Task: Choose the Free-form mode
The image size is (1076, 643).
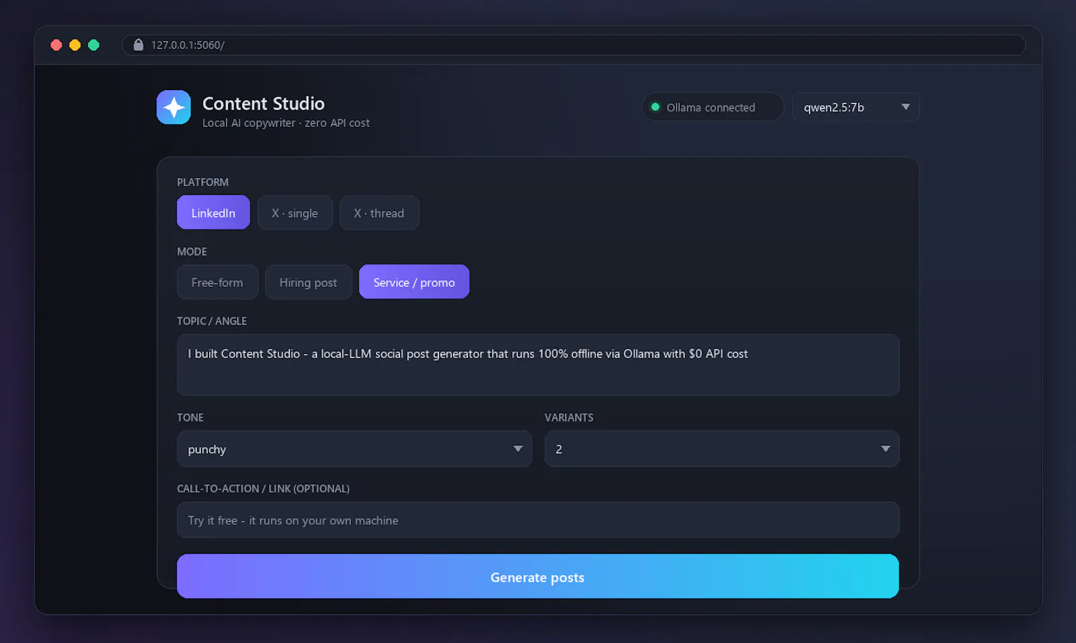Action: (x=217, y=282)
